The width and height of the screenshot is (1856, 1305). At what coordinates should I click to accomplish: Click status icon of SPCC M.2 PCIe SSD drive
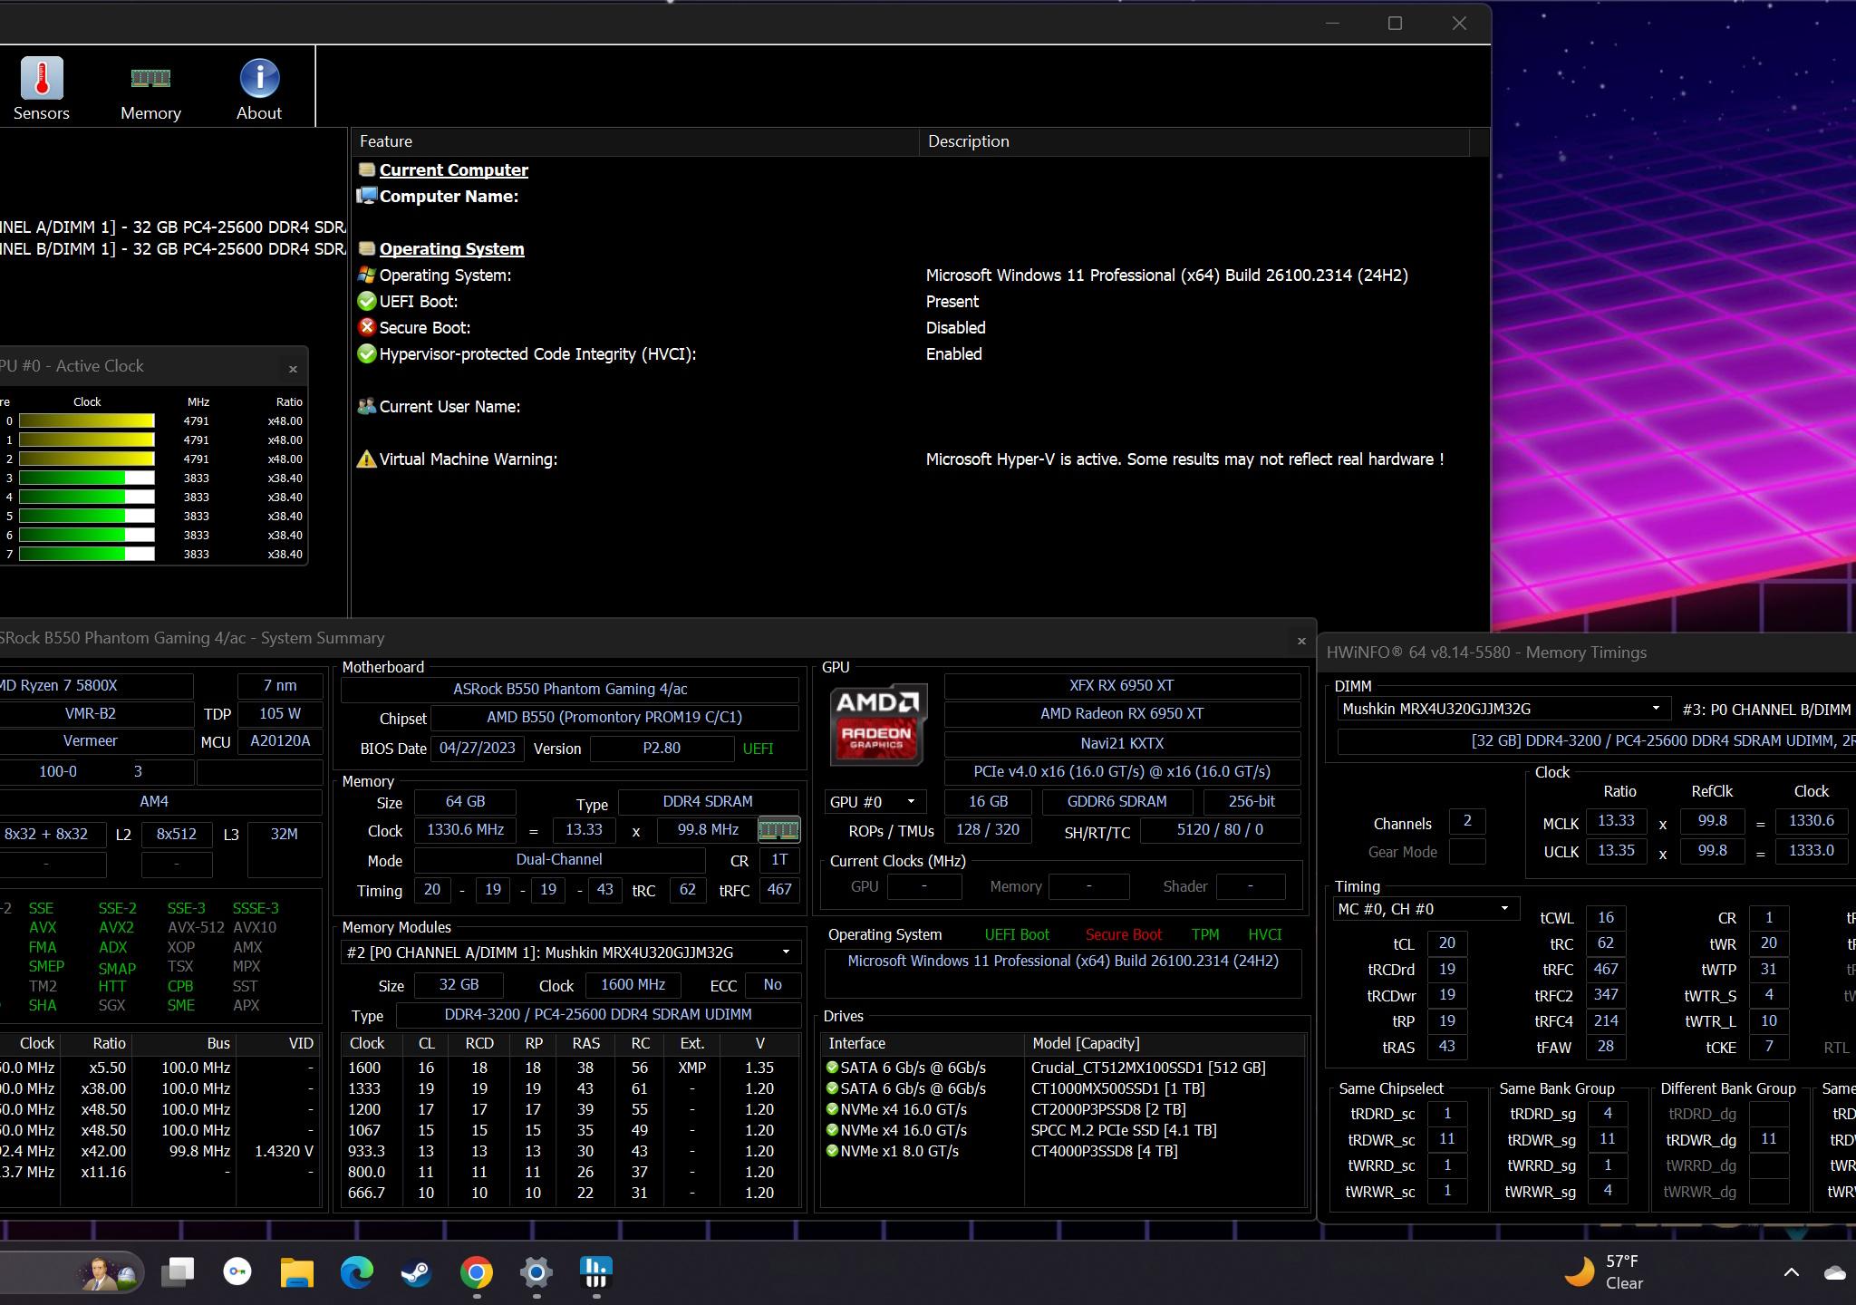tap(832, 1129)
